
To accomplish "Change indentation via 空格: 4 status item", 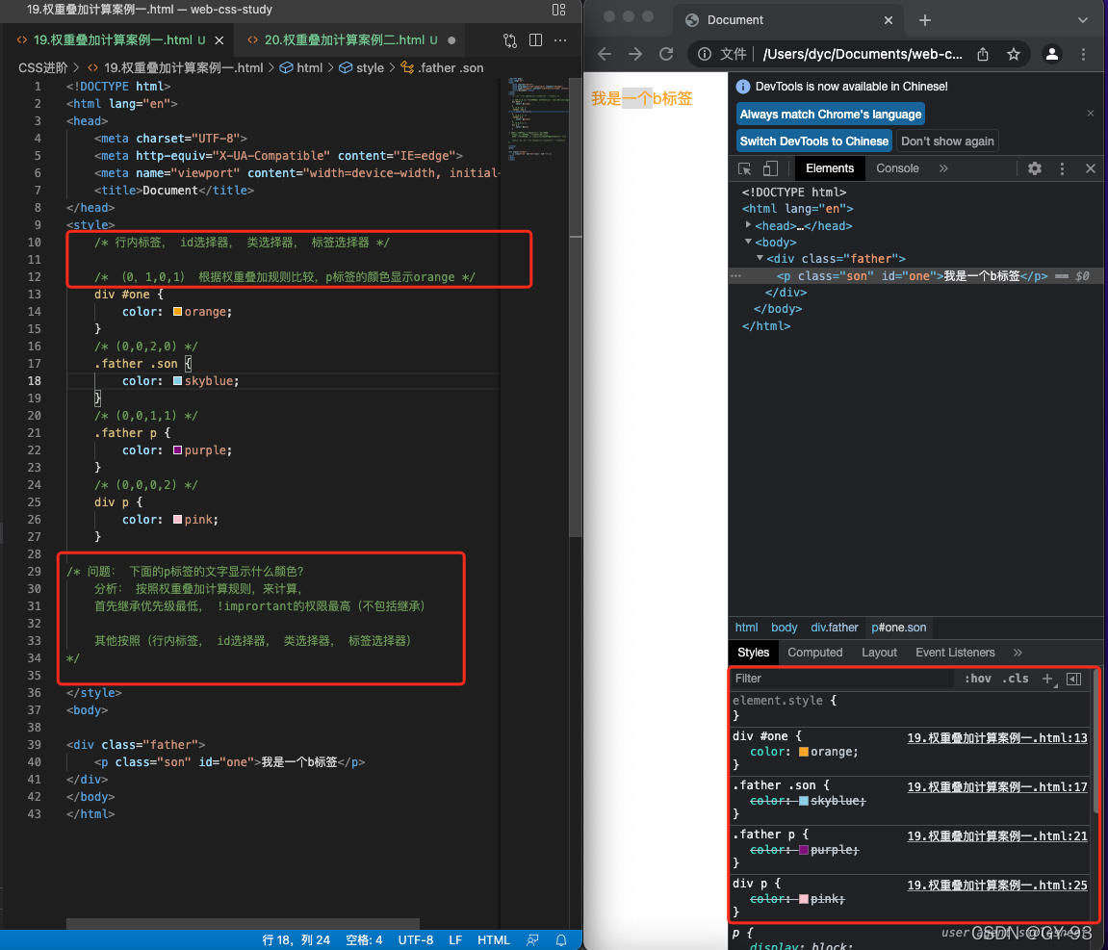I will [364, 940].
